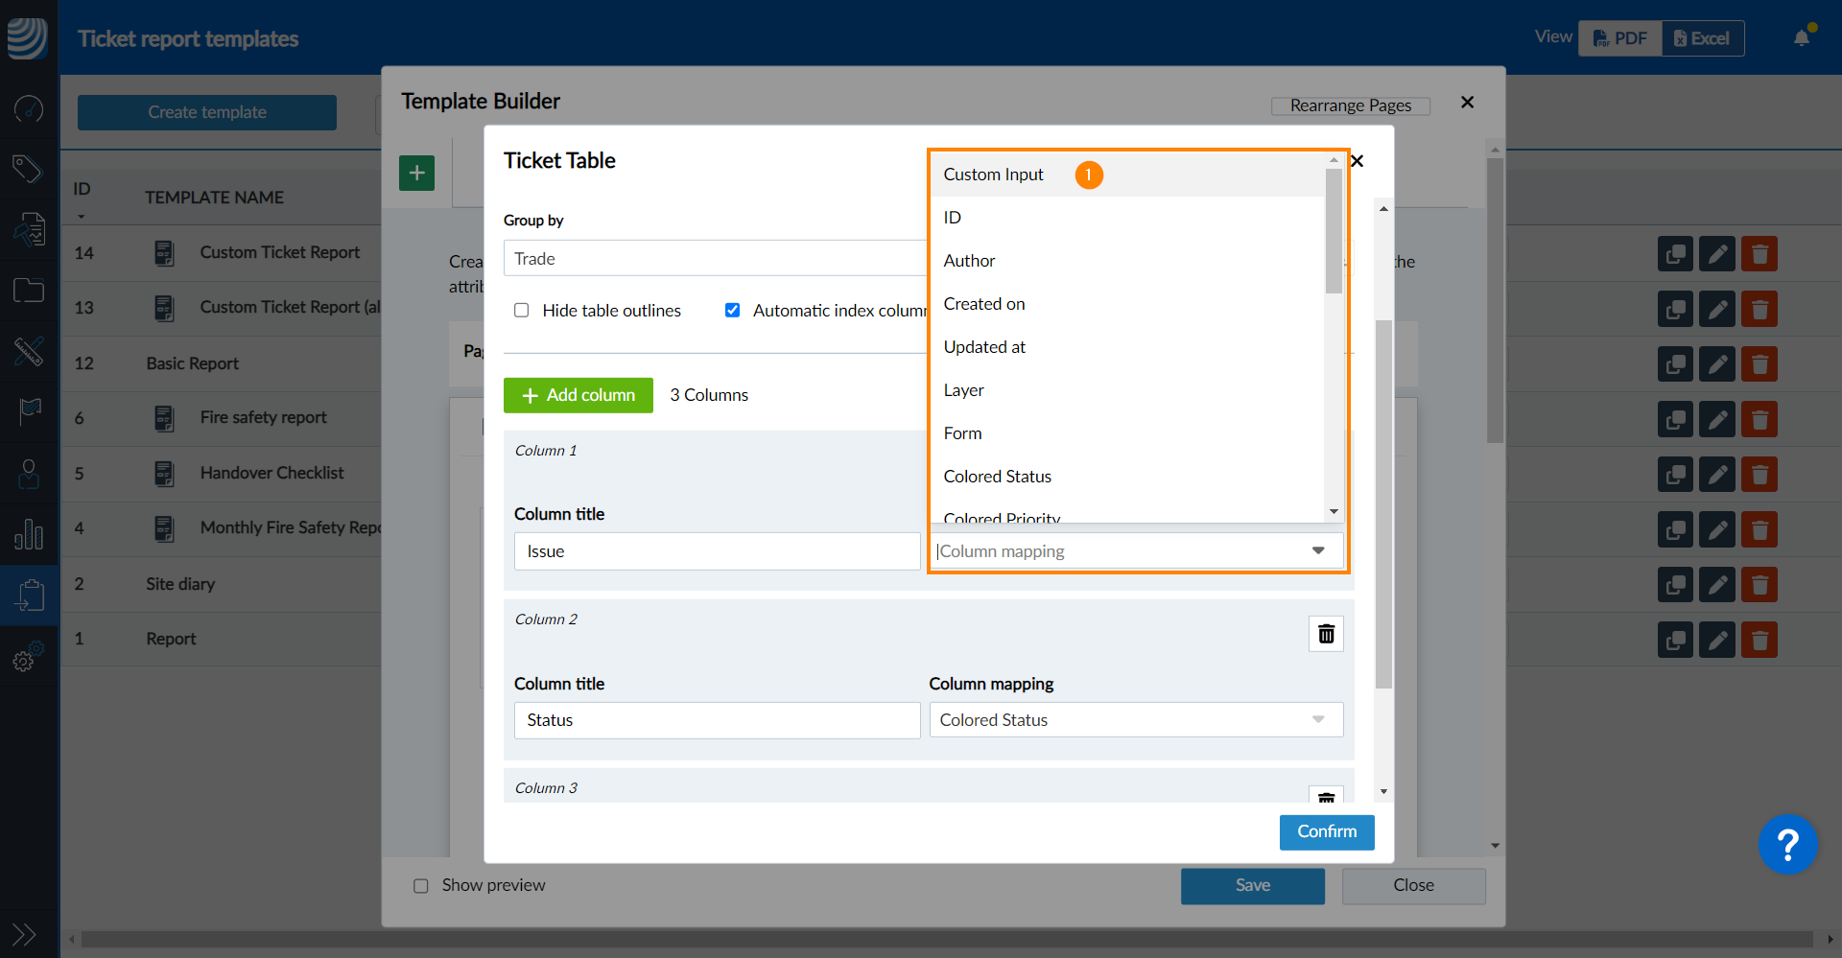Viewport: 1842px width, 958px height.
Task: Open the Column 2 mapping dropdown showing Colored Status
Action: click(x=1135, y=720)
